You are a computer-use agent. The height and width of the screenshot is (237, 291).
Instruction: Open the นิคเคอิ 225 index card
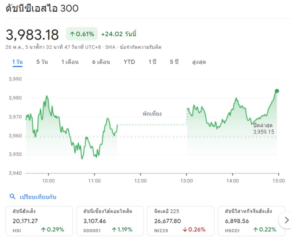(180, 220)
